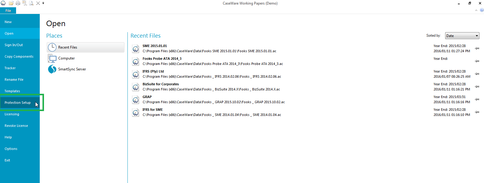Image resolution: width=484 pixels, height=183 pixels.
Task: Click the Print icon in quick access toolbar
Action: click(x=18, y=3)
